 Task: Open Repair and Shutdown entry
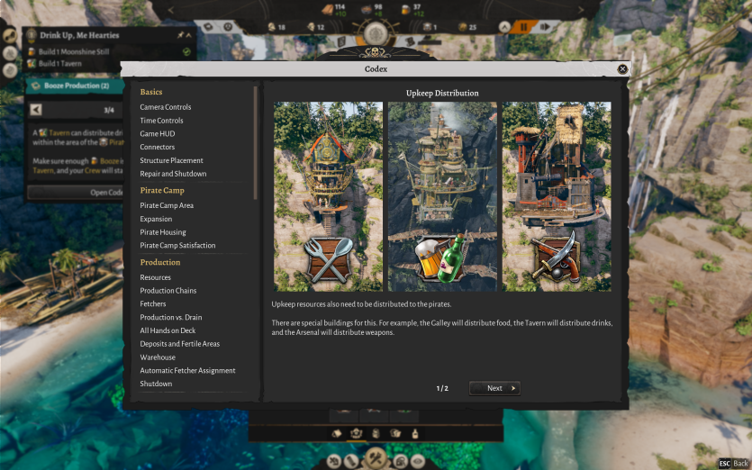[173, 174]
